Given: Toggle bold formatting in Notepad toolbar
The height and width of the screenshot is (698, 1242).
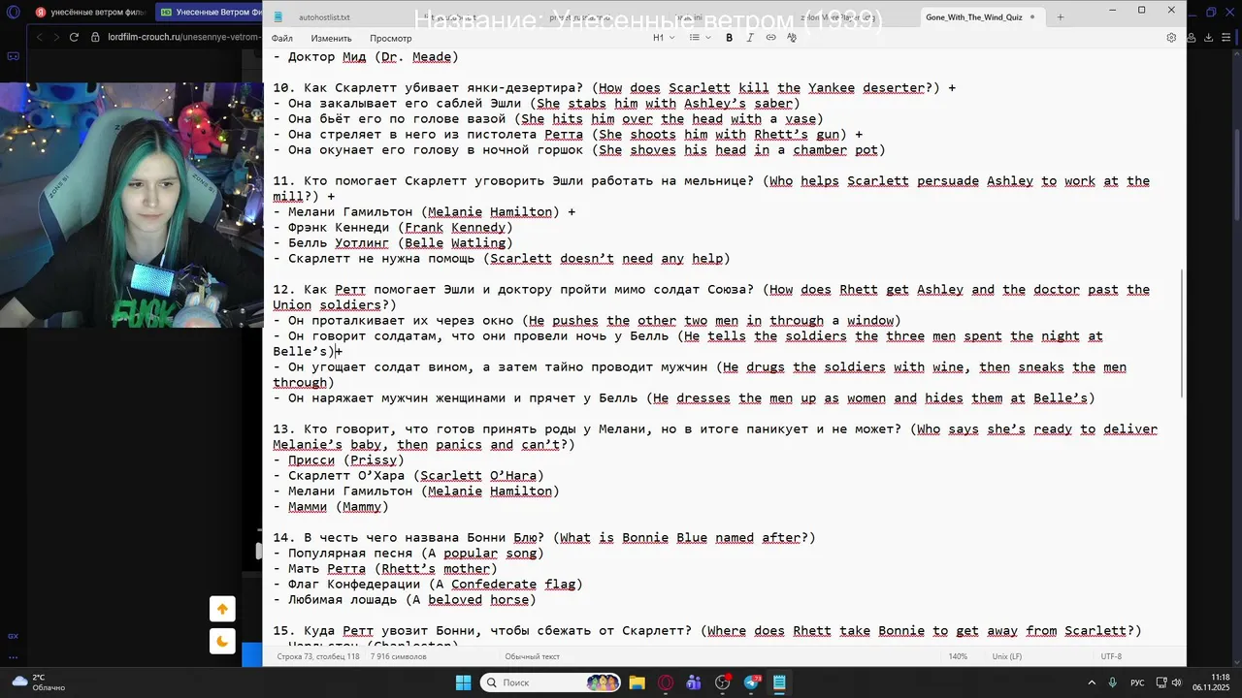Looking at the screenshot, I should click(730, 38).
